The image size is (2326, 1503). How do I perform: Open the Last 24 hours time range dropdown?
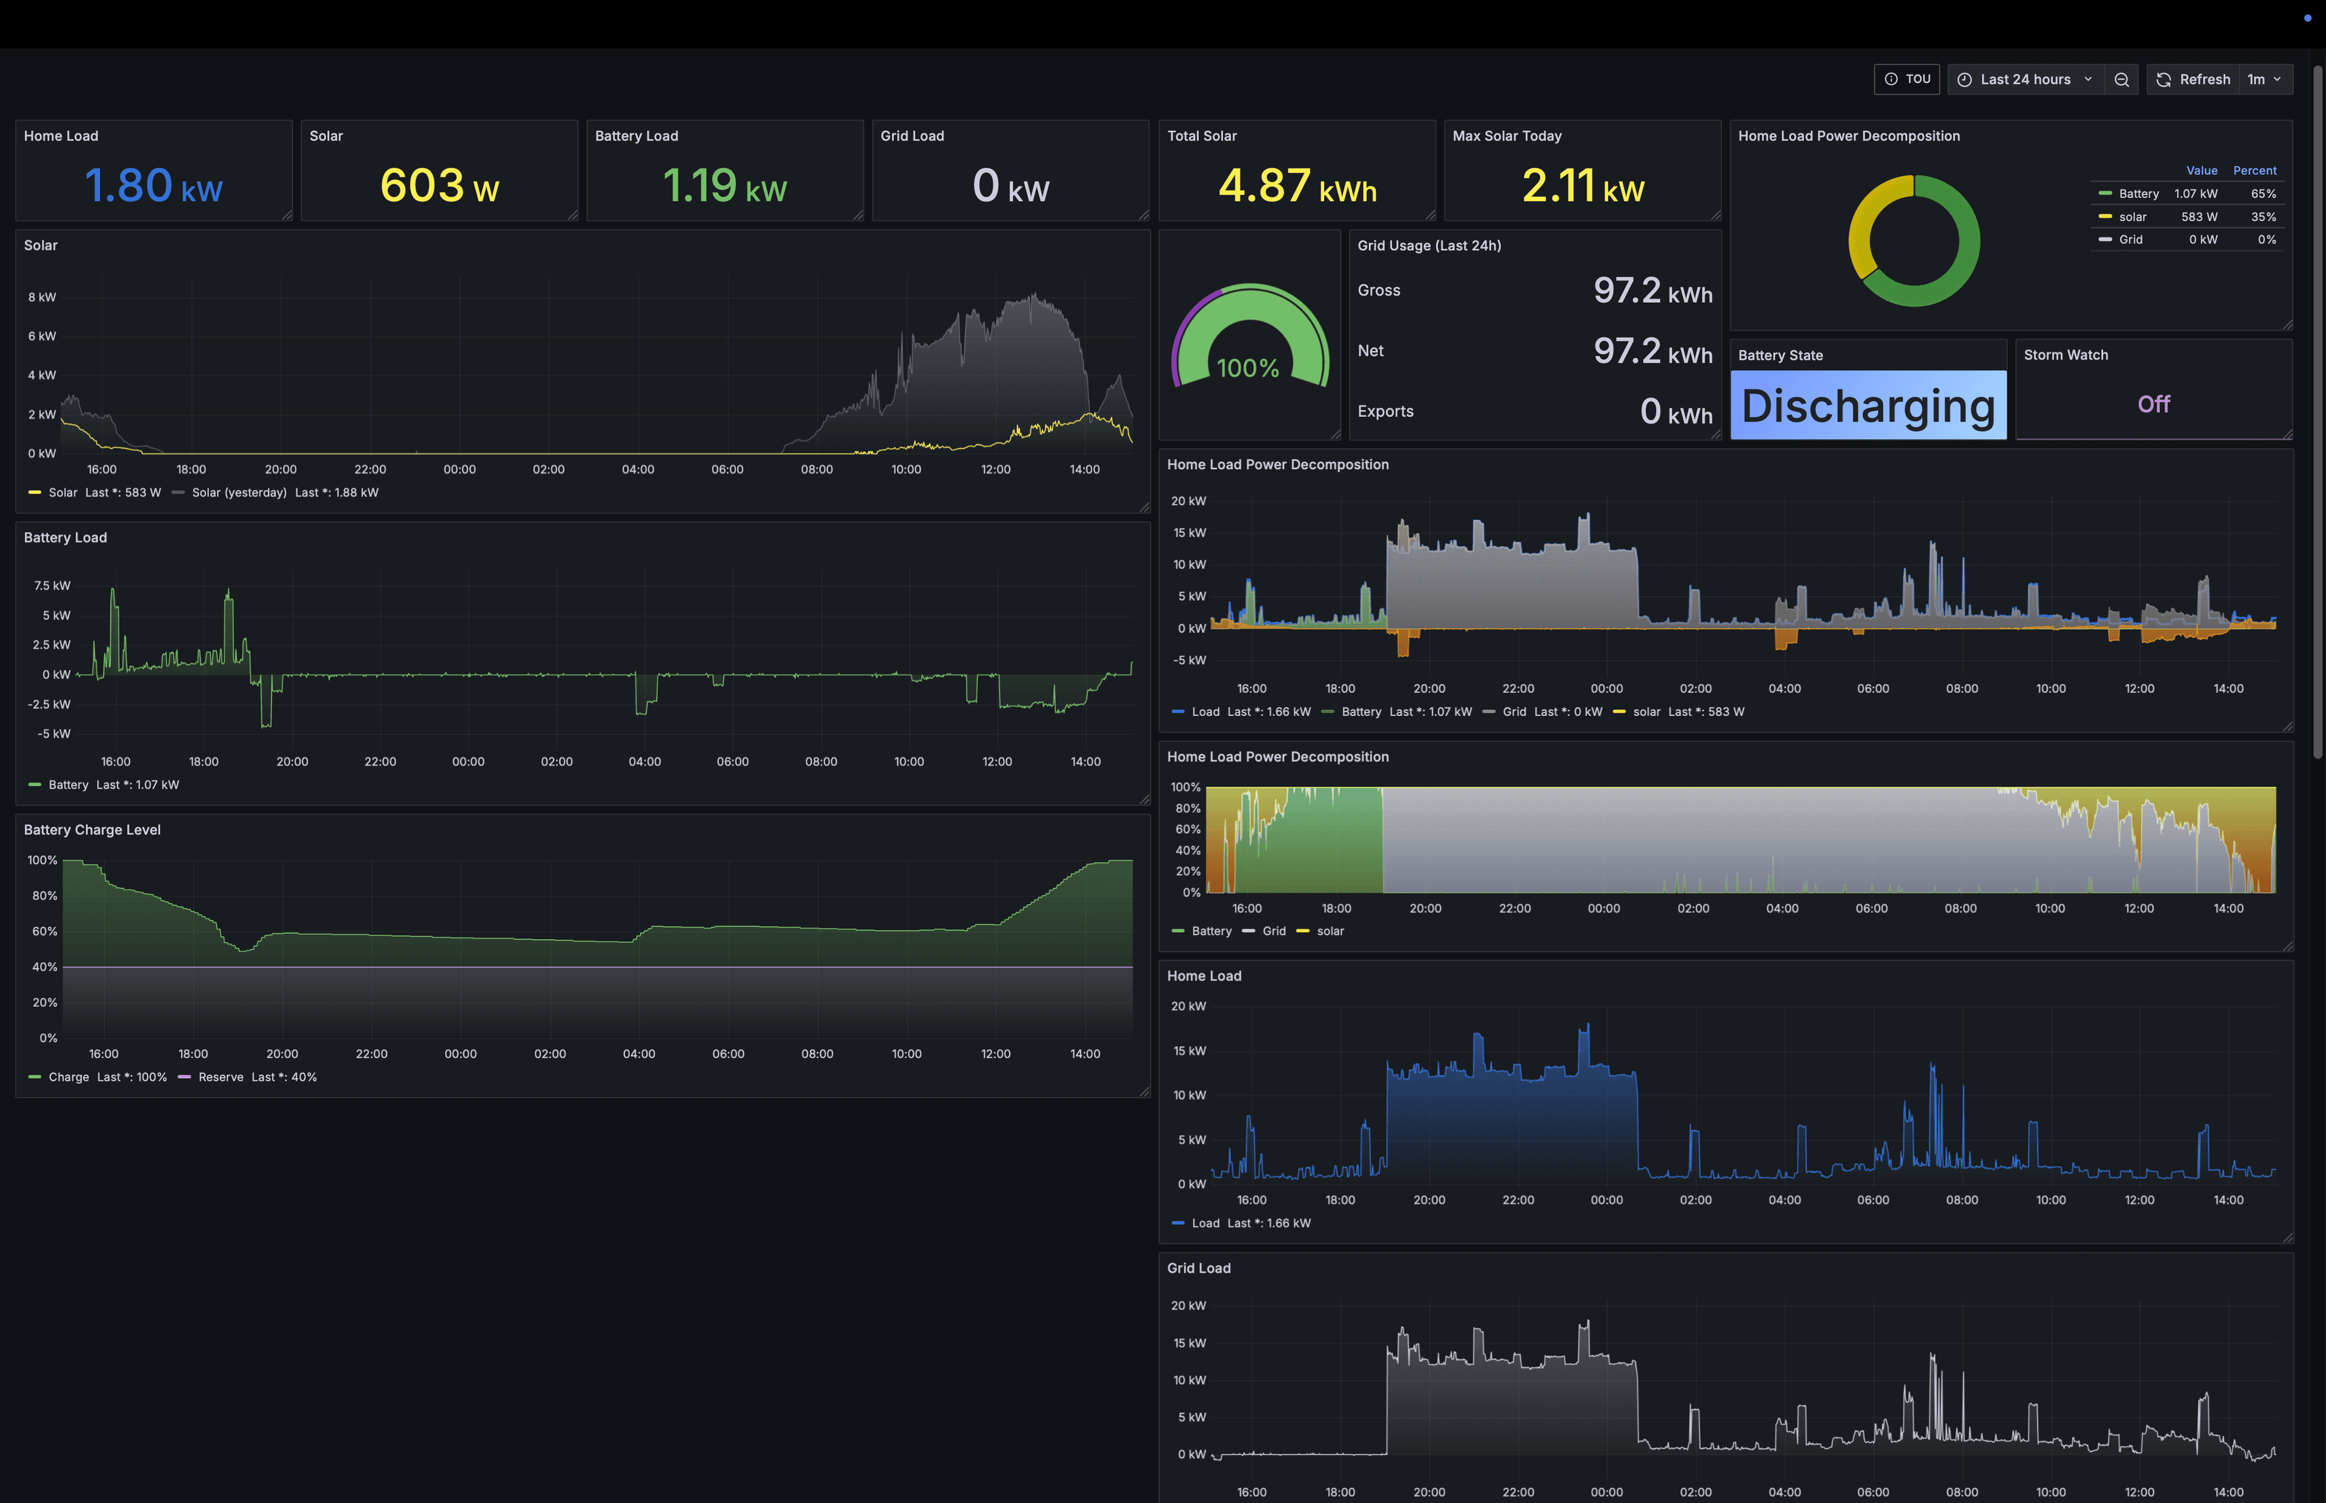(2026, 79)
